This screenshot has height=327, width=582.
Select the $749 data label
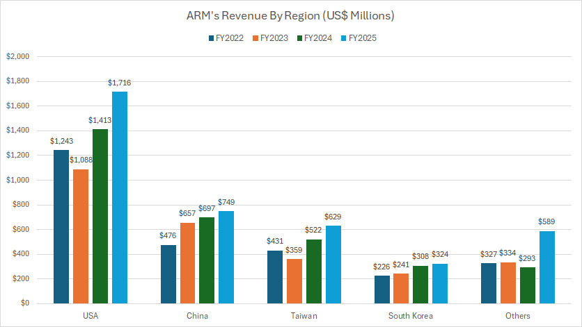click(x=226, y=202)
